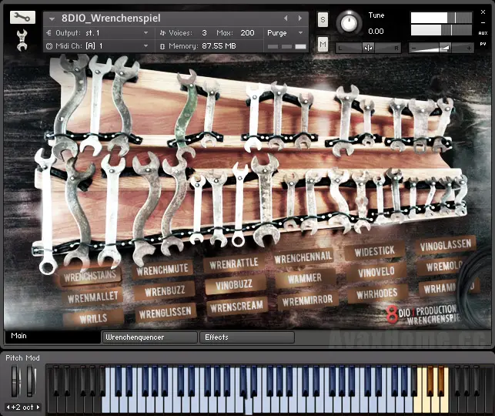Open Midi Ch dropdown arrow

[145, 46]
